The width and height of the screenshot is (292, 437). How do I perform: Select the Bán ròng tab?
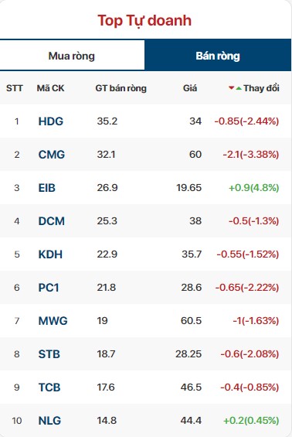tap(218, 56)
